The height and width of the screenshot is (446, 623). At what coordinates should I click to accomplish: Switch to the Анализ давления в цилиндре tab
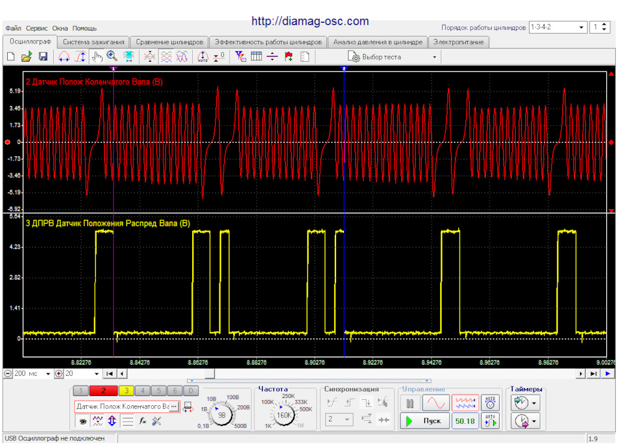pos(378,42)
